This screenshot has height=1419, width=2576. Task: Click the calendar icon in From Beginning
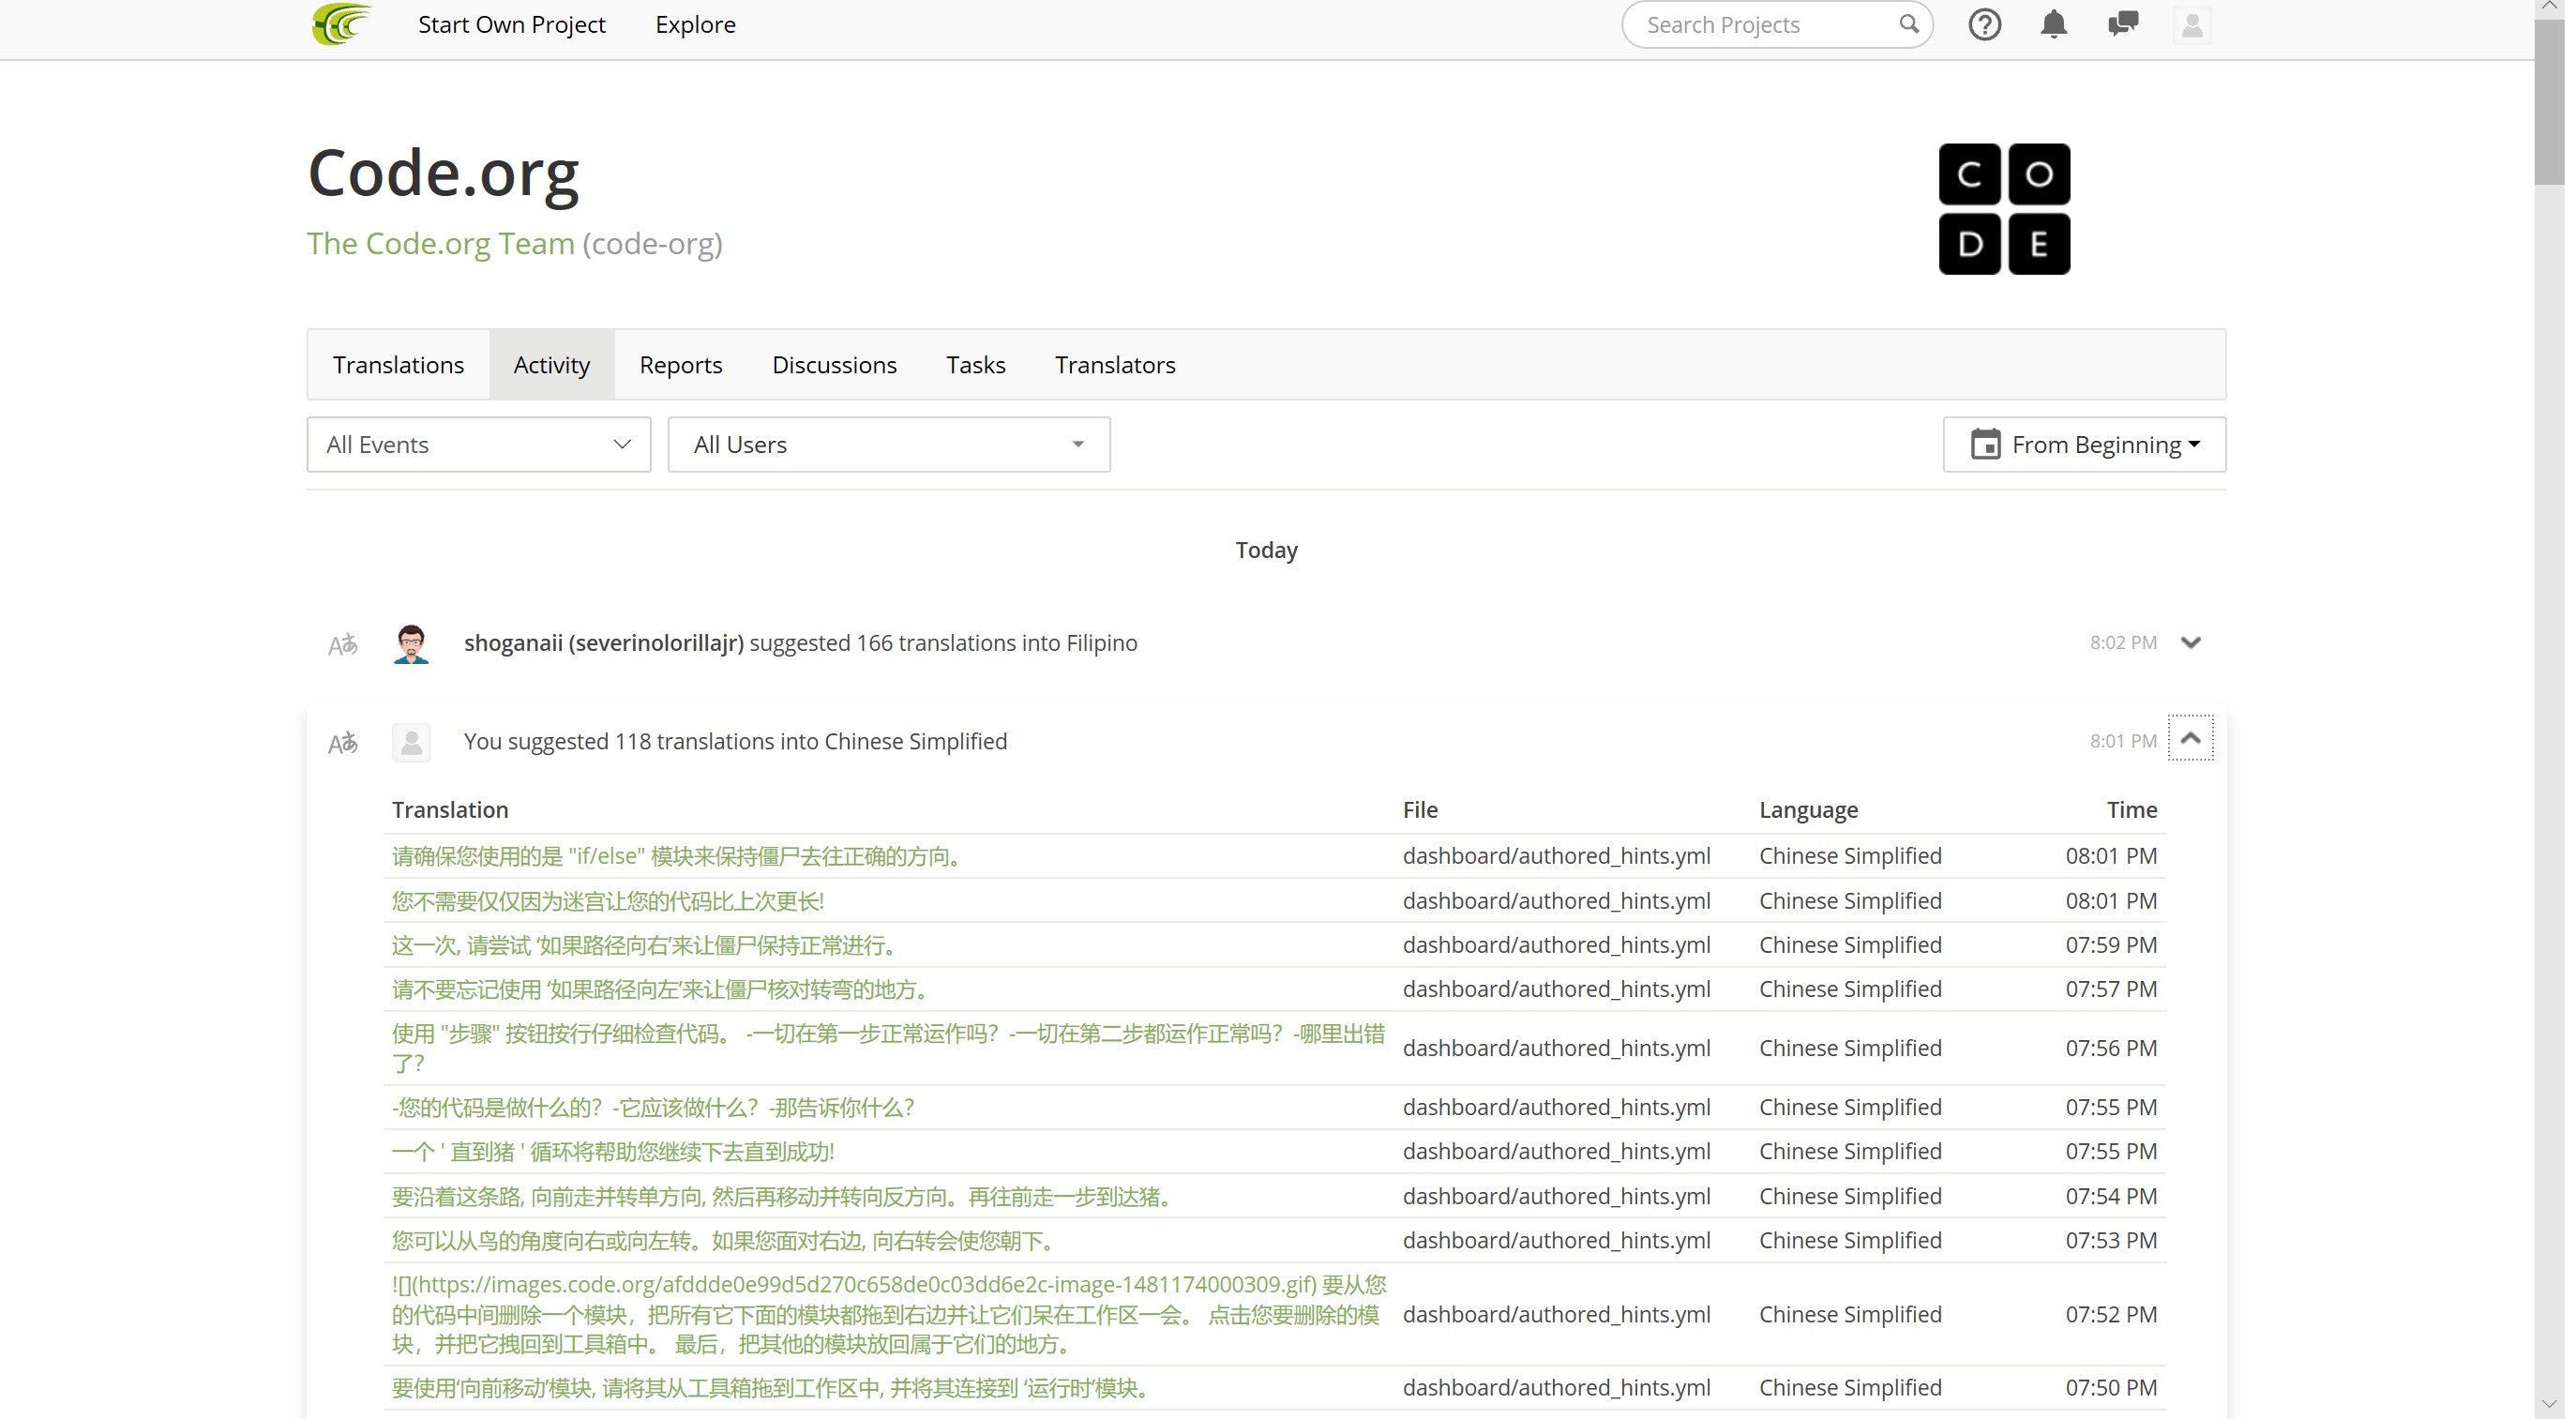point(1984,444)
